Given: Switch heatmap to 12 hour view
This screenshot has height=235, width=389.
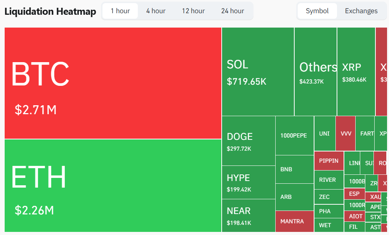Looking at the screenshot, I should pos(193,11).
